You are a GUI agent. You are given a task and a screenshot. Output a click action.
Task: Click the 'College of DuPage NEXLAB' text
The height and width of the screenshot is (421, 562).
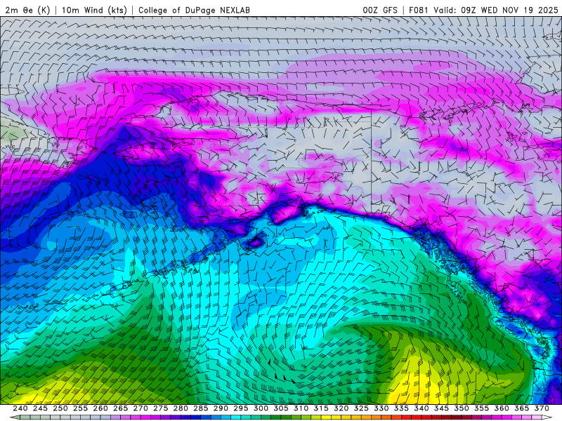(x=194, y=10)
